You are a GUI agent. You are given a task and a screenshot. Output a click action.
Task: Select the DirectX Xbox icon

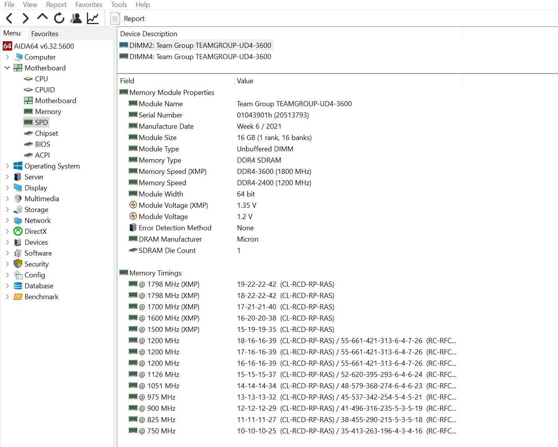18,231
